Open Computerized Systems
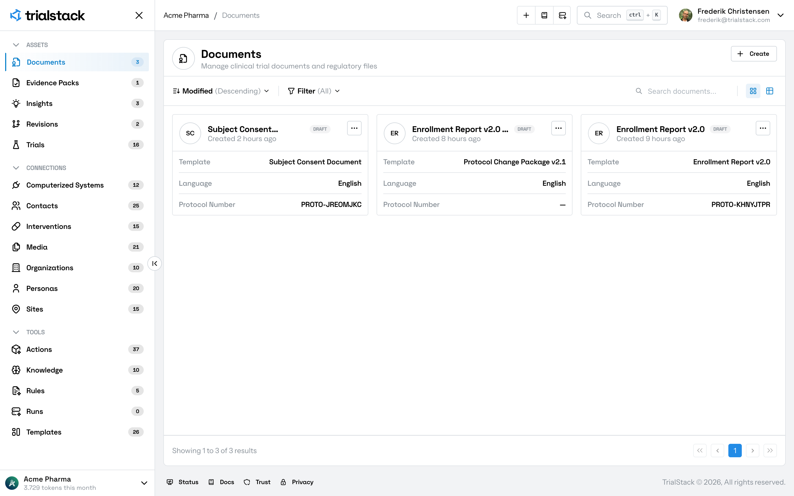794x496 pixels. (77, 185)
